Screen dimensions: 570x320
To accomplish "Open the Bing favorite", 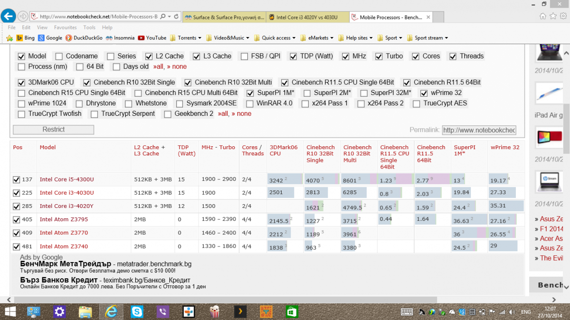I will click(x=26, y=38).
